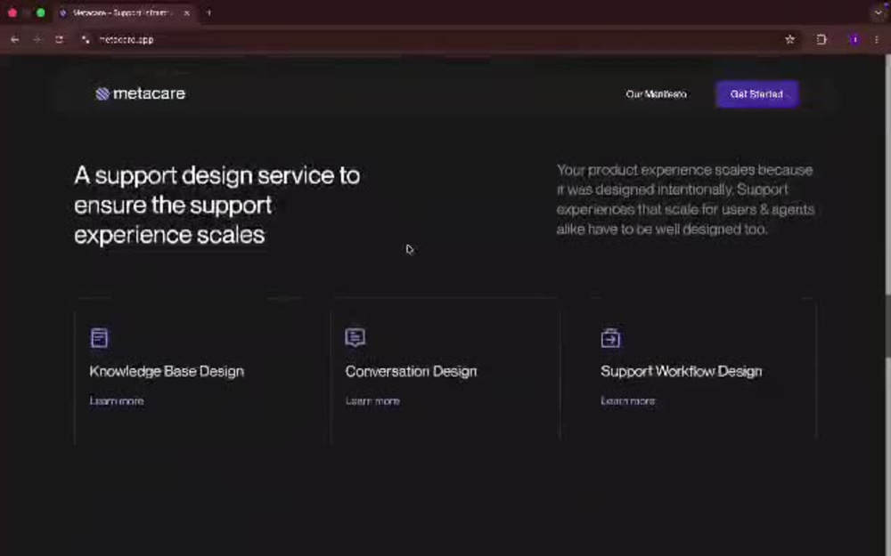891x556 pixels.
Task: Click the green maximize window button
Action: coord(40,12)
